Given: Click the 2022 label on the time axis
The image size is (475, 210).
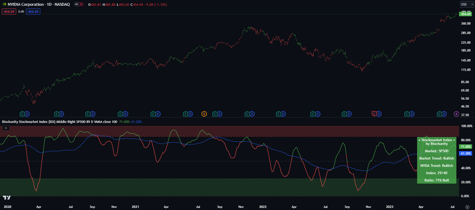Looking at the screenshot, I should pyautogui.click(x=263, y=207).
